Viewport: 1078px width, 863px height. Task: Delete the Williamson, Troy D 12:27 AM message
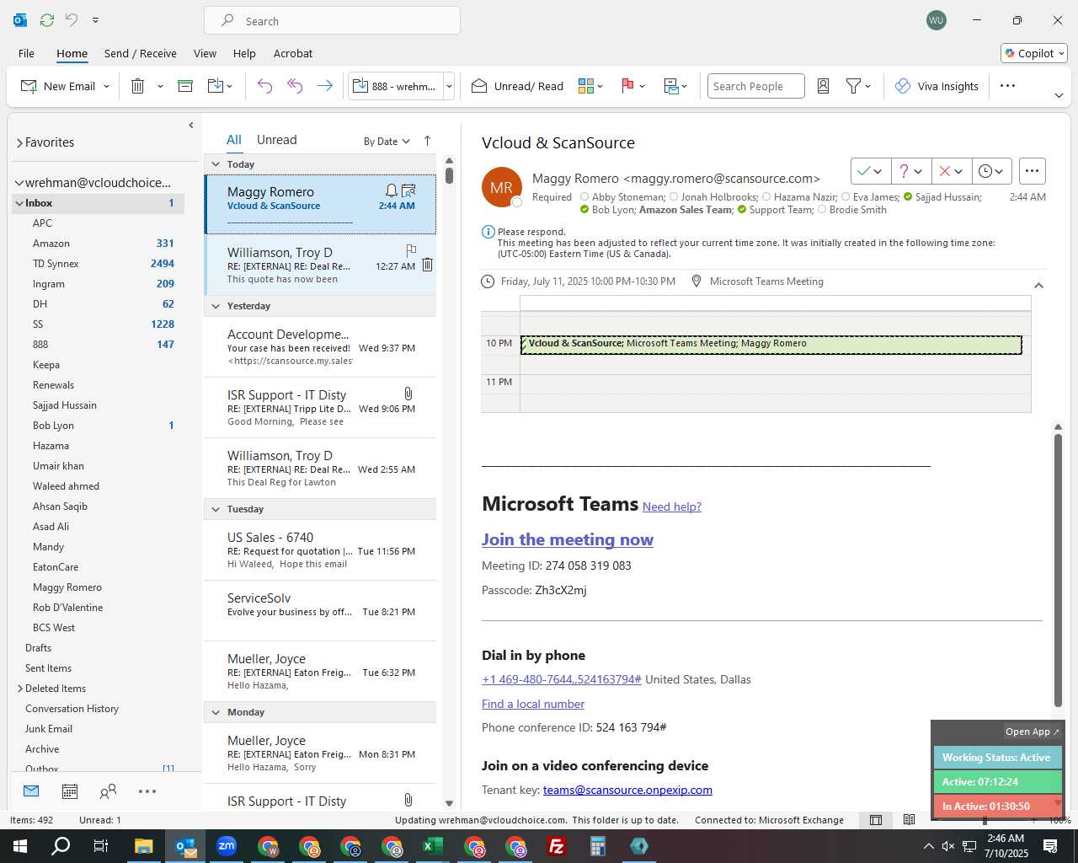coord(427,265)
